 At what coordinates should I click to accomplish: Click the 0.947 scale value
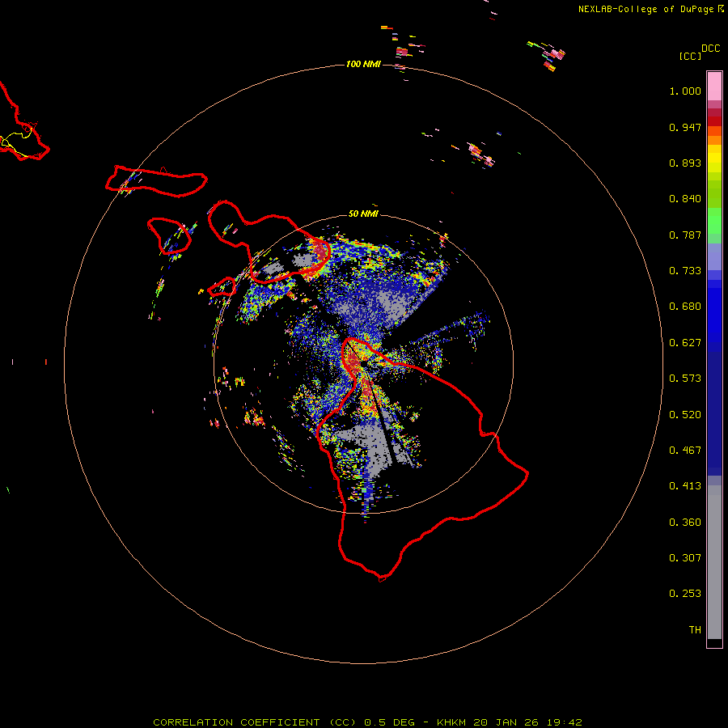point(685,127)
